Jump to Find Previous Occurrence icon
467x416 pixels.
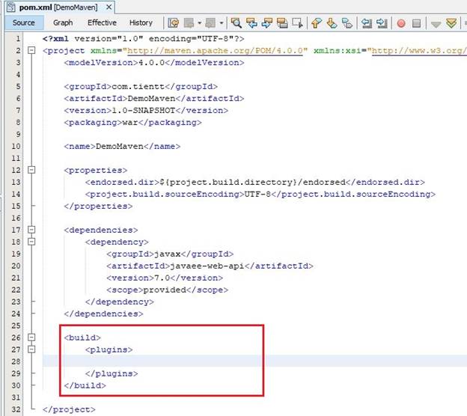[251, 22]
